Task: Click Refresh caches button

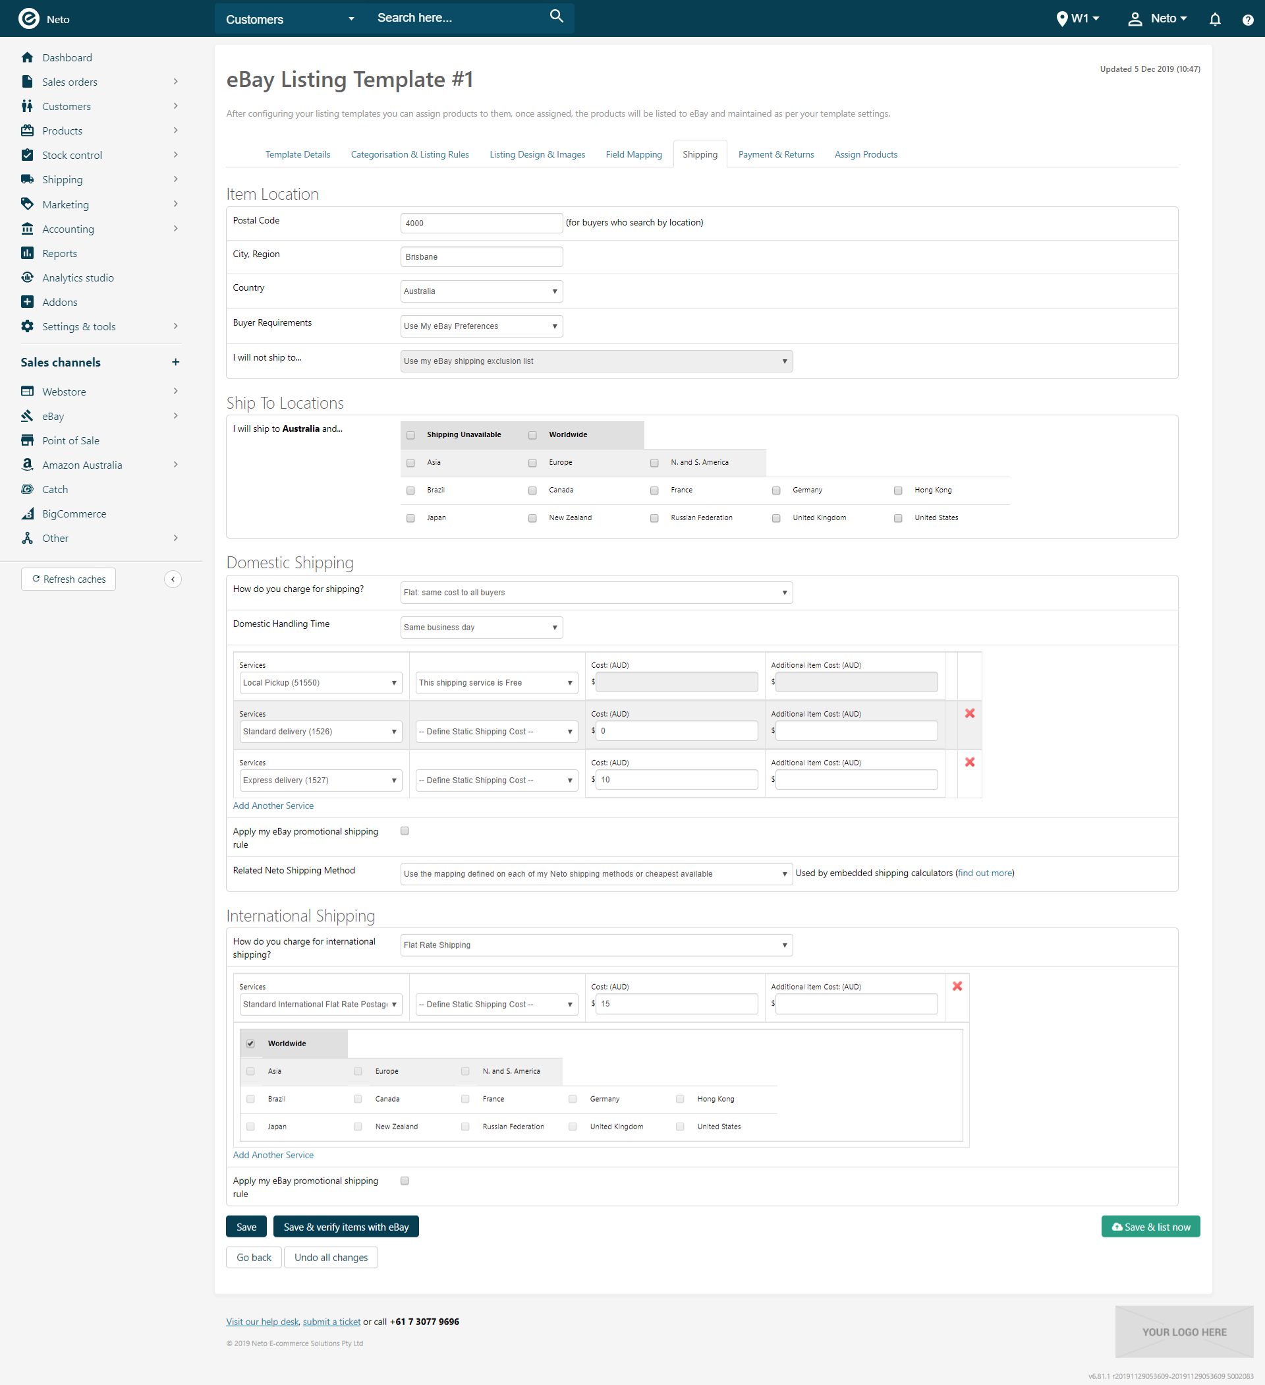Action: 69,579
